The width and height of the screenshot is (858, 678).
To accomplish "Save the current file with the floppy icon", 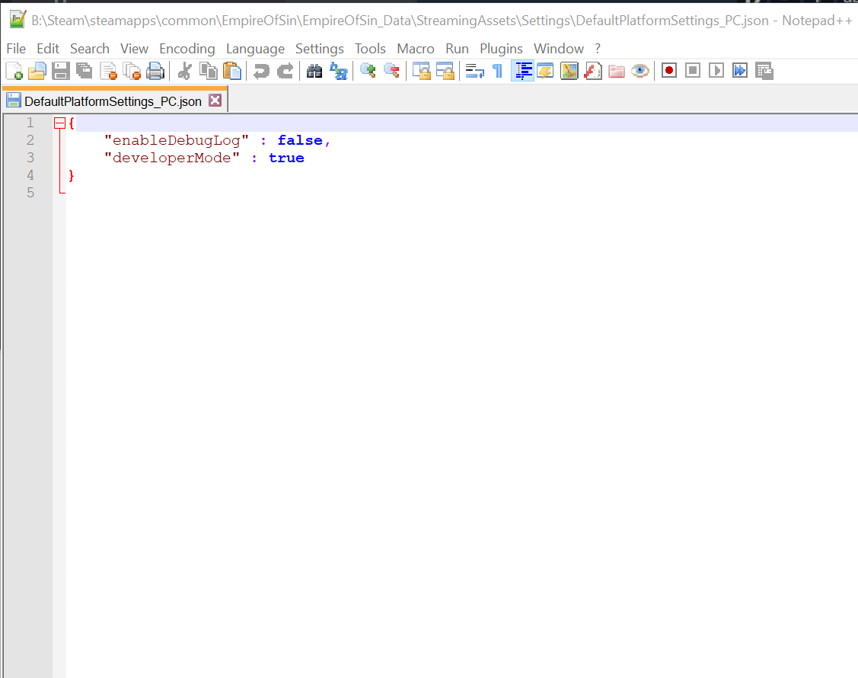I will point(61,71).
